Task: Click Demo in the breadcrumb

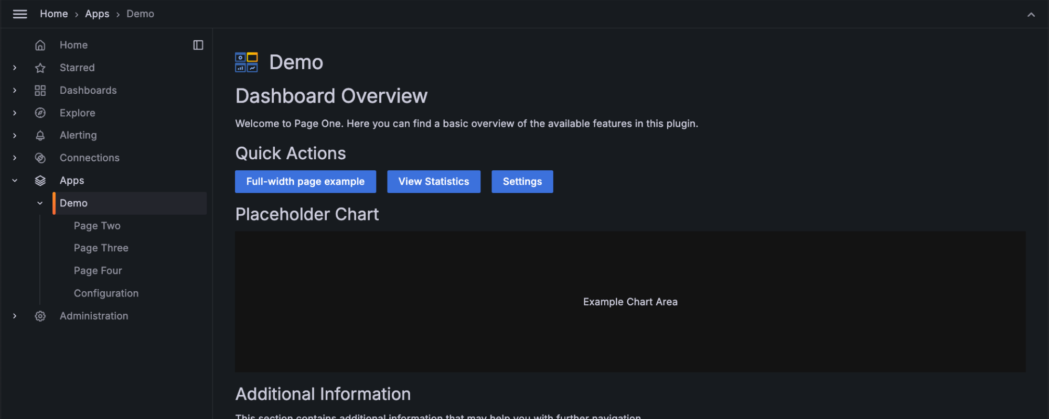Action: pyautogui.click(x=140, y=14)
